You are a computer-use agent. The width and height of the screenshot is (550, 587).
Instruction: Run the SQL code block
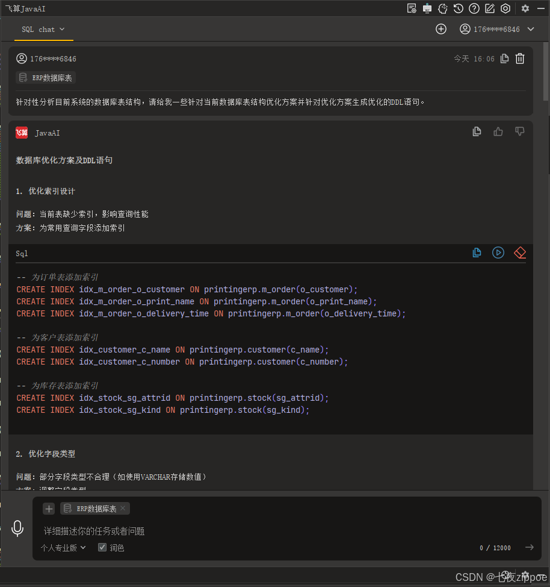point(498,253)
